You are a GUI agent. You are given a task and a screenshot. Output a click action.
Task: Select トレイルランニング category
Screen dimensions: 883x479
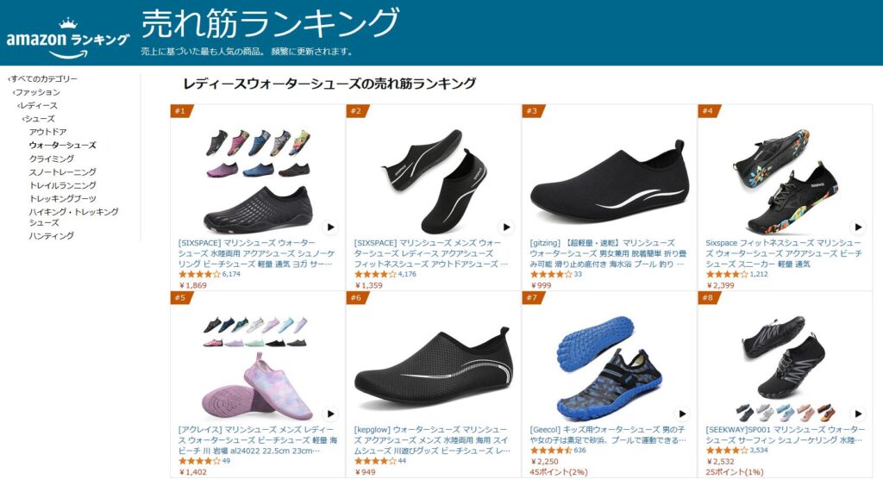pyautogui.click(x=62, y=185)
